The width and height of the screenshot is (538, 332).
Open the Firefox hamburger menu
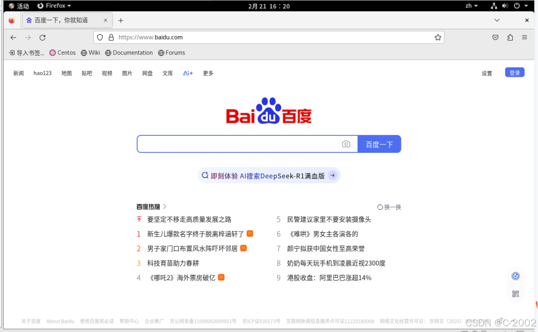click(x=525, y=38)
